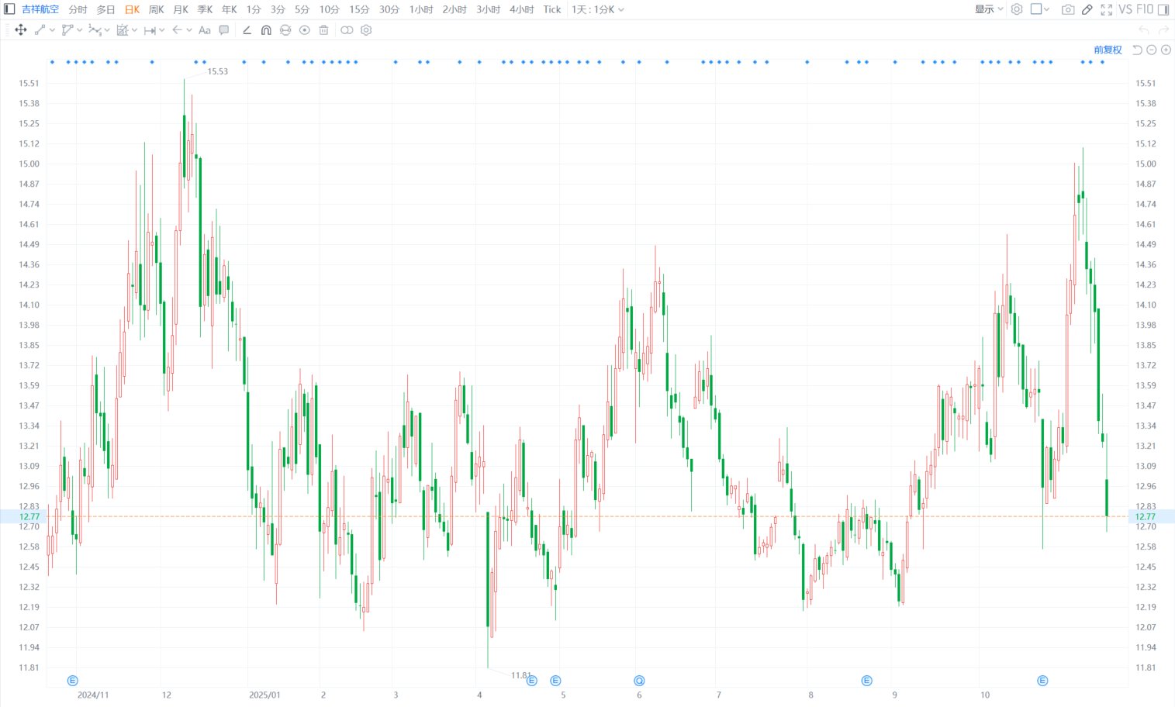Select the crosshair move tool
The width and height of the screenshot is (1175, 707).
coord(21,30)
